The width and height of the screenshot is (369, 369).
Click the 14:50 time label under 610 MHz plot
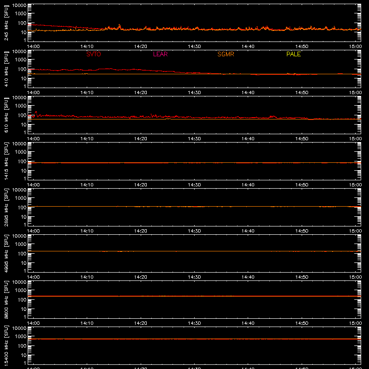(x=302, y=139)
